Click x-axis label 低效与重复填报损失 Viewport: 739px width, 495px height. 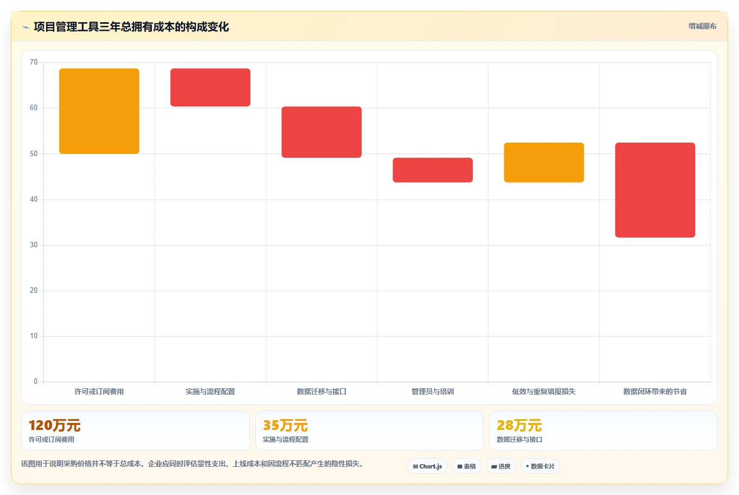point(544,391)
